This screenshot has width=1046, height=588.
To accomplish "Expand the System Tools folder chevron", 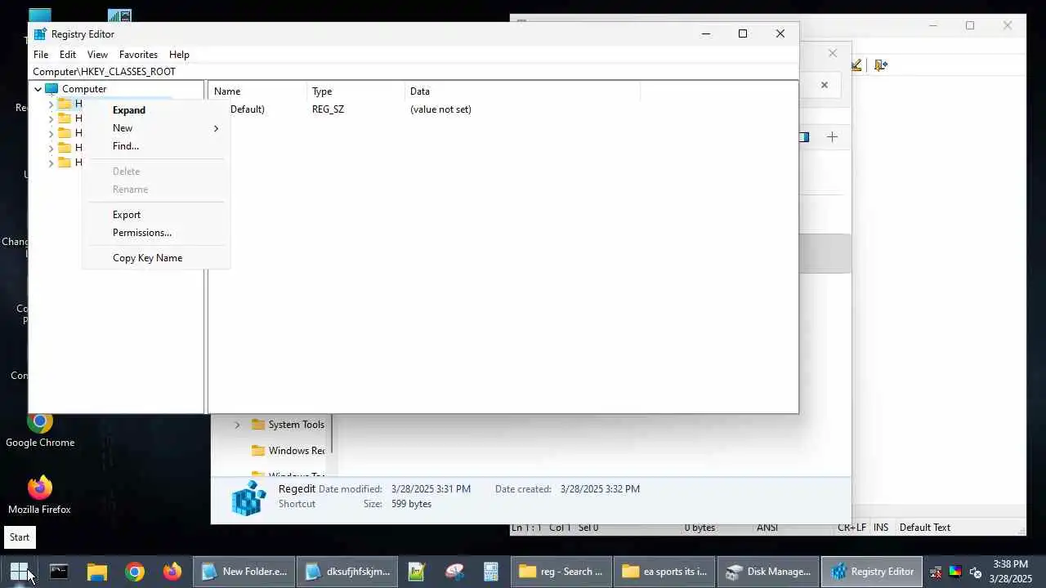I will (237, 425).
